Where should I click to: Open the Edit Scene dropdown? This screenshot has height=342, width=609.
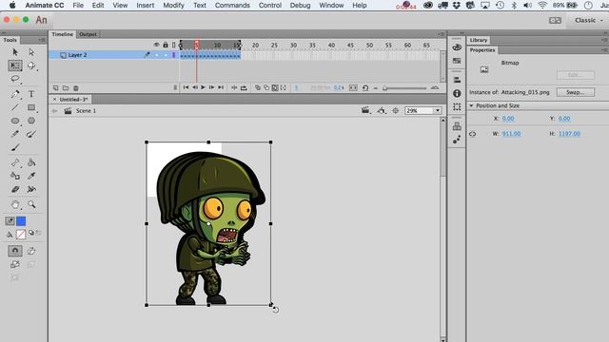click(365, 111)
